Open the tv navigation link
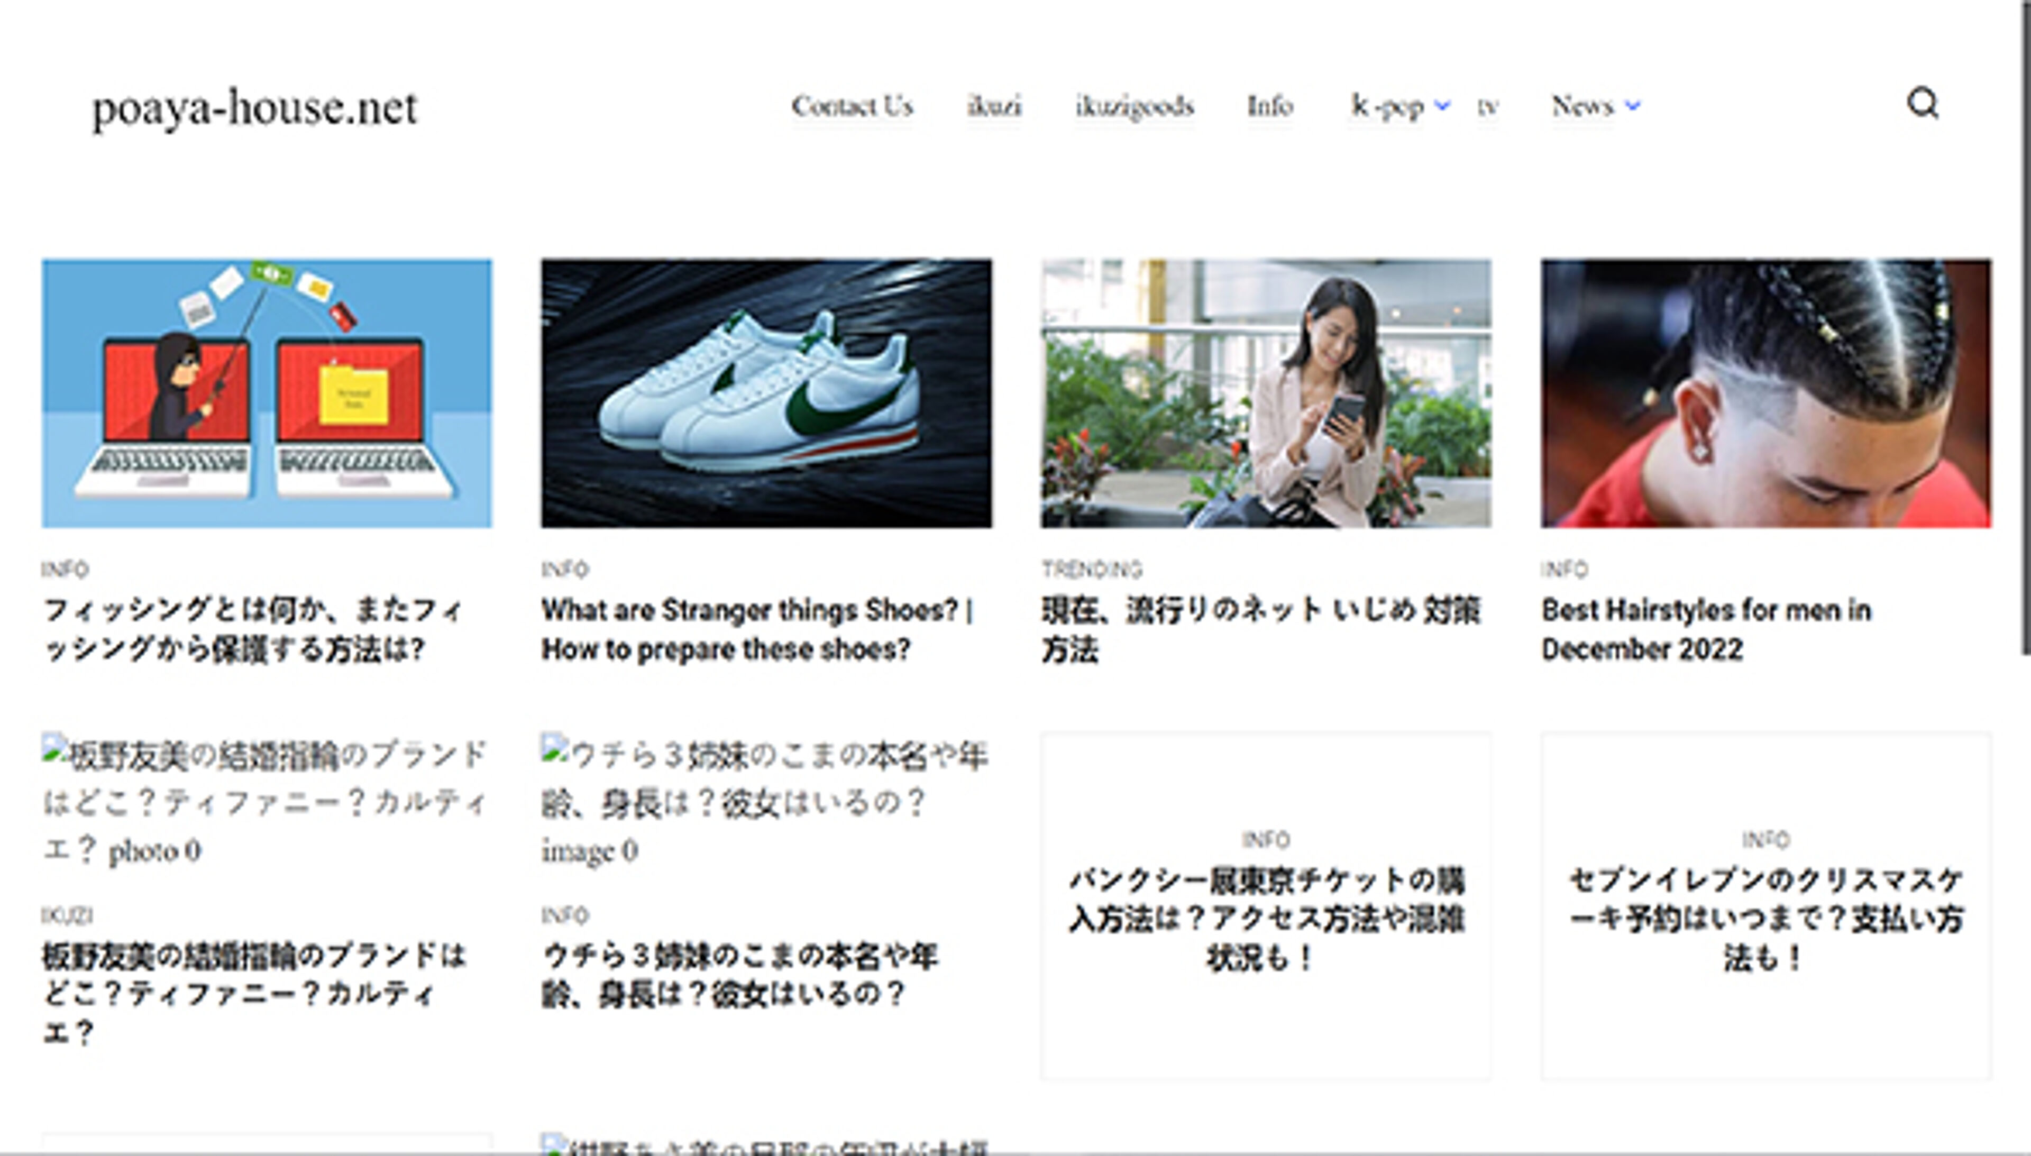Image resolution: width=2031 pixels, height=1156 pixels. click(1487, 106)
